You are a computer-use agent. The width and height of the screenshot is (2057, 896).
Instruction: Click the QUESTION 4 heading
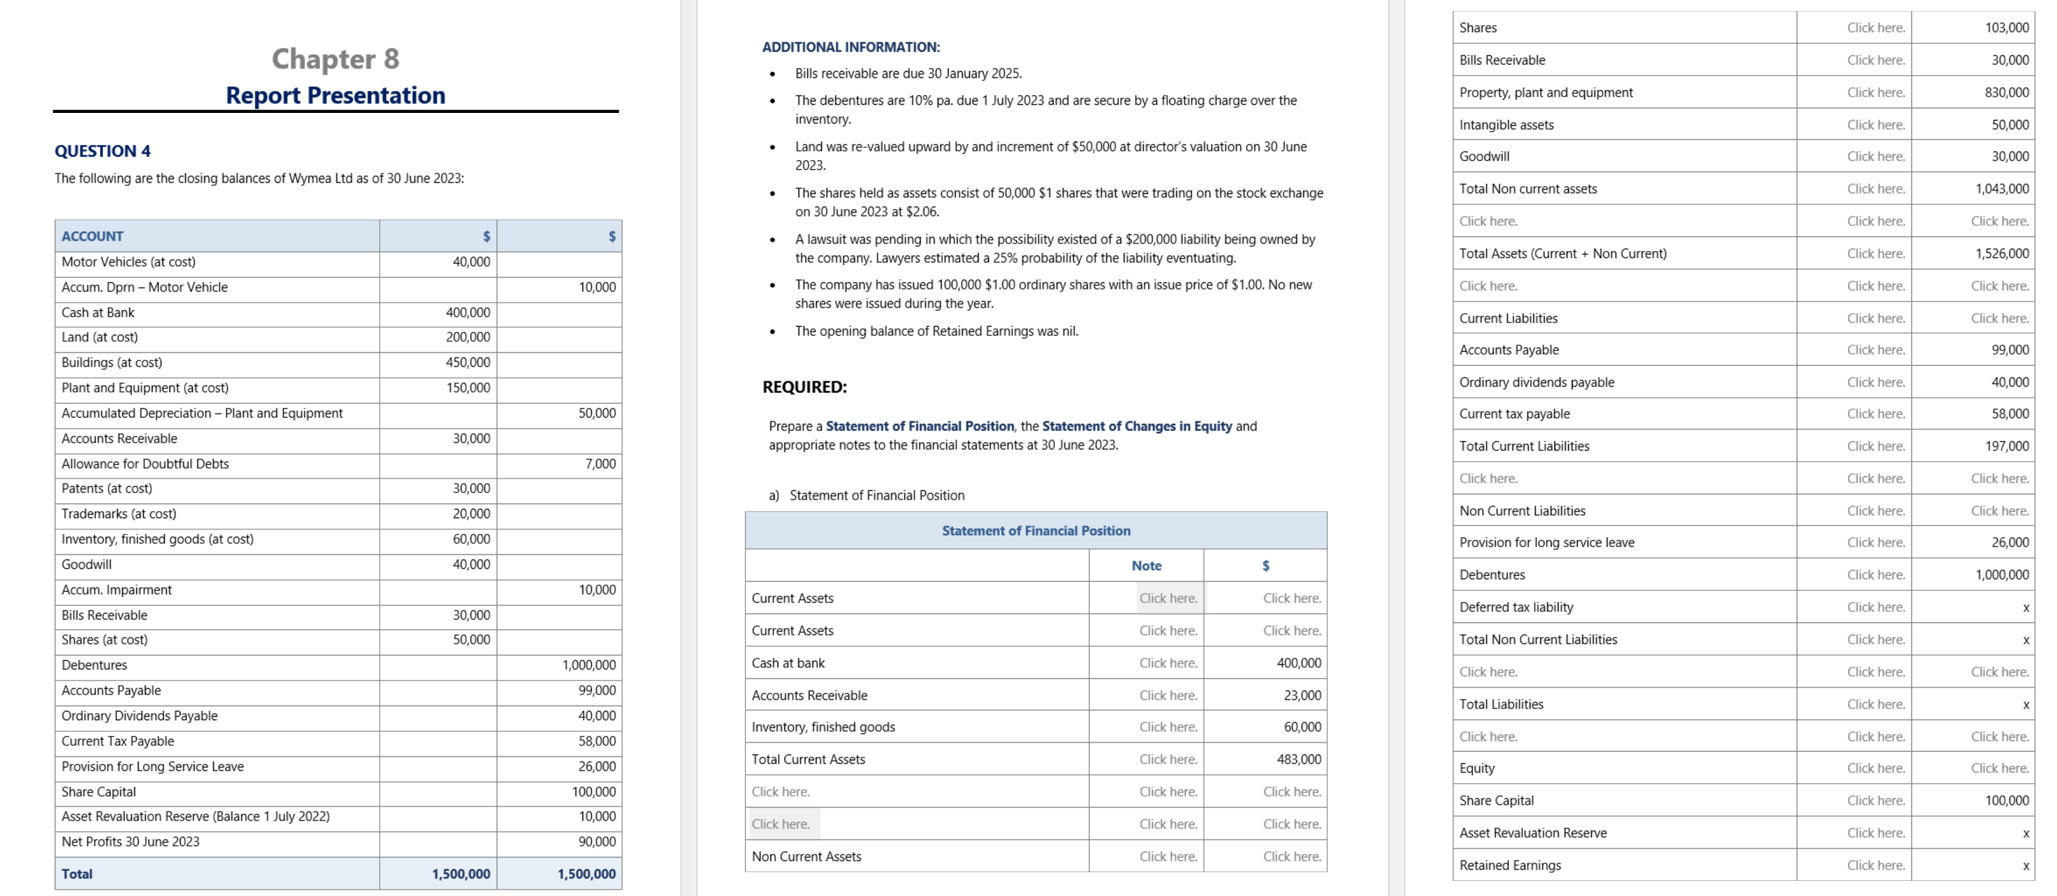(x=103, y=151)
